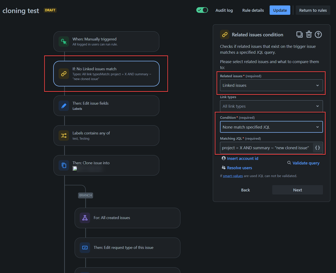Click the magnifier icon beside Validate query
Image resolution: width=336 pixels, height=273 pixels.
tap(289, 163)
